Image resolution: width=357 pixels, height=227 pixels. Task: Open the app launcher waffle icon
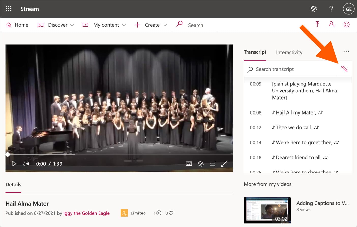[9, 9]
